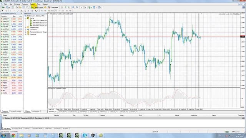Close the Navigator panel
The width and height of the screenshot is (246, 138).
coord(46,14)
